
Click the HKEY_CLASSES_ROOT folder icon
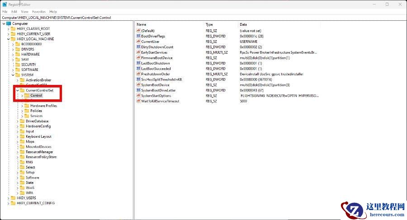[13, 29]
